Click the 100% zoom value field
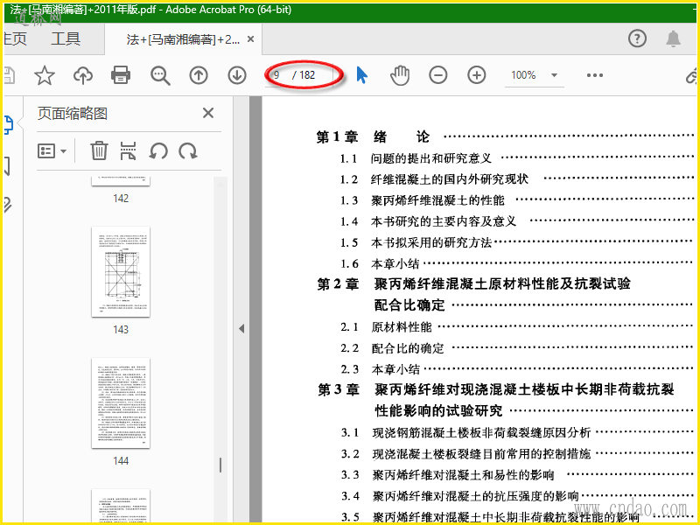 [523, 75]
